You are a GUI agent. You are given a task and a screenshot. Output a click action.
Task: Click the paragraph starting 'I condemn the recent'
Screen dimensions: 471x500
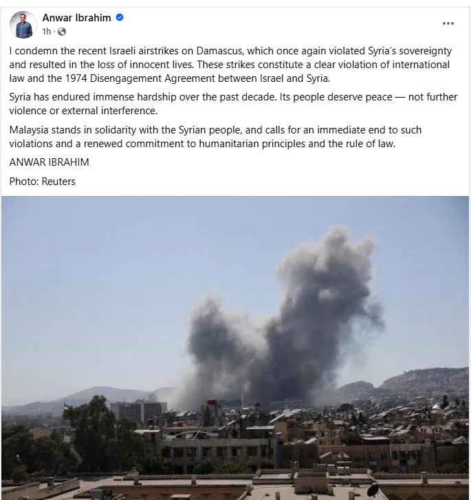click(x=230, y=65)
